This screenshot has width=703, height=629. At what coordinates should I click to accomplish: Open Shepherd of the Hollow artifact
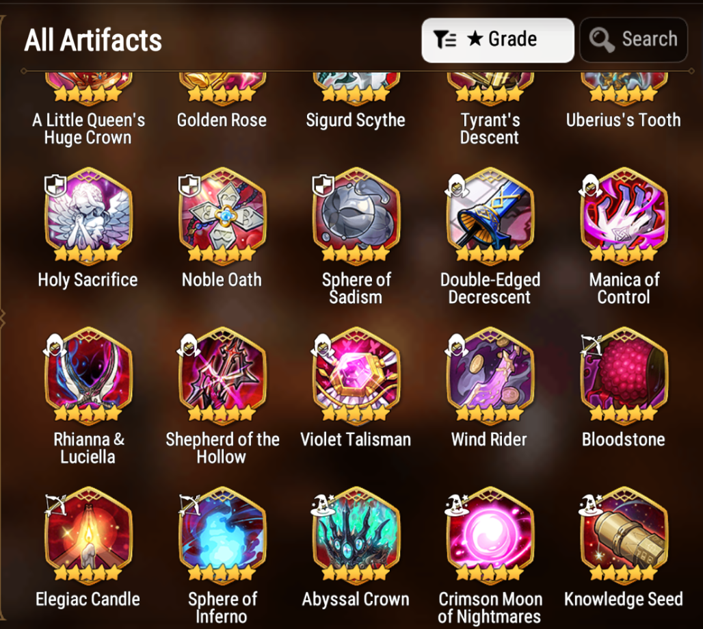[x=222, y=374]
